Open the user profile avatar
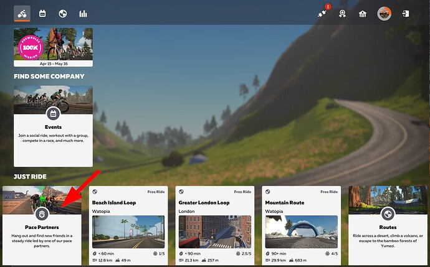430x267 pixels. tap(385, 14)
